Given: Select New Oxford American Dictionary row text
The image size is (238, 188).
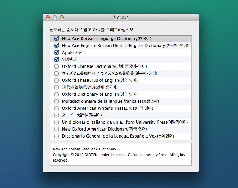Looking at the screenshot, I should point(105,129).
